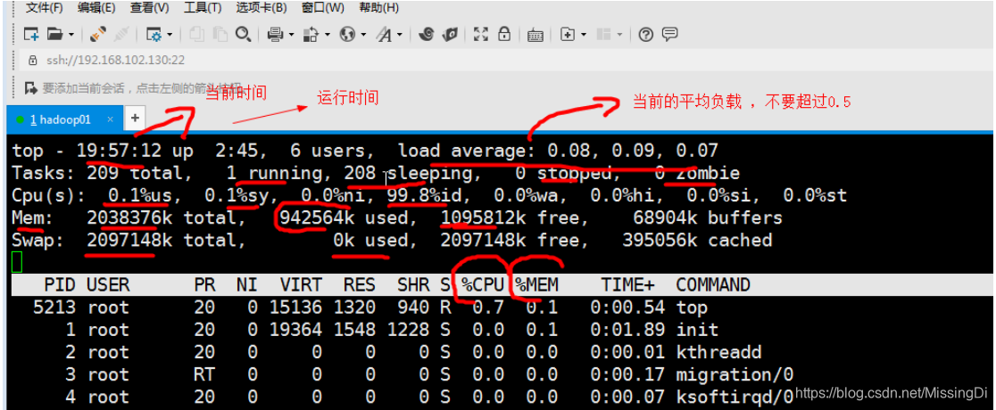Viewport: 996px width, 410px height.
Task: Click the feedback speech bubble icon
Action: click(x=669, y=34)
